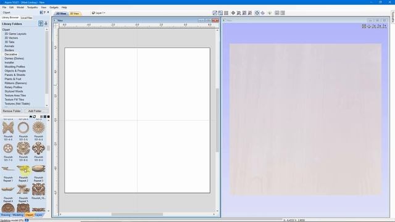Switch to the Layers tab at bottom
This screenshot has width=395, height=222.
point(38,215)
